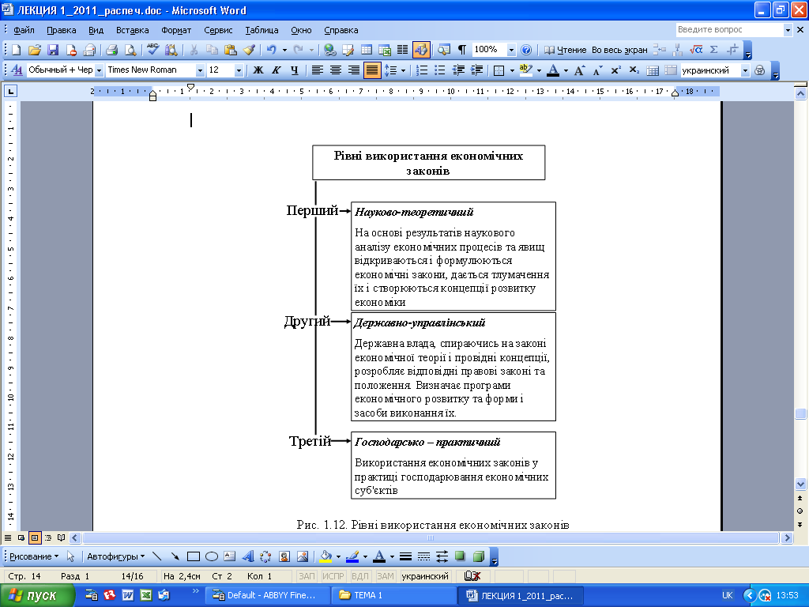The height and width of the screenshot is (607, 809).
Task: Toggle underline formatting Ч
Action: pos(294,70)
